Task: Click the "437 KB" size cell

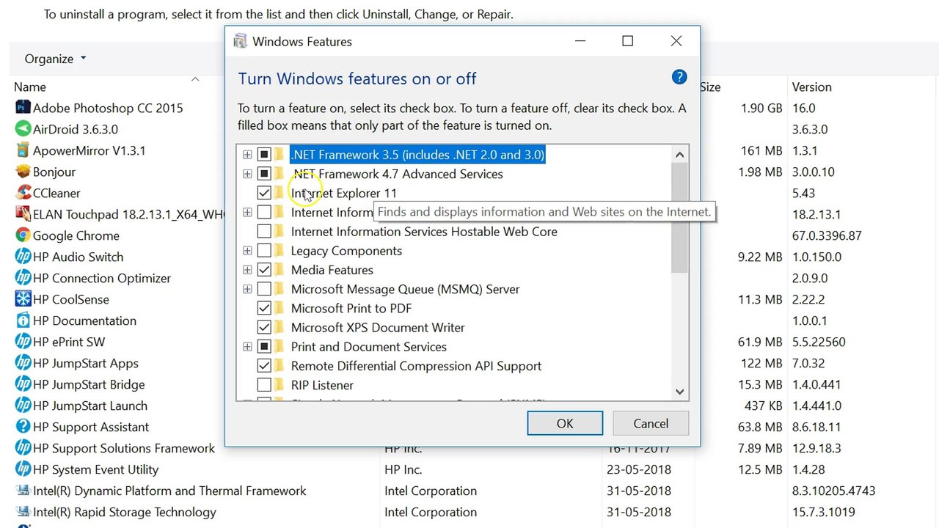Action: 764,406
